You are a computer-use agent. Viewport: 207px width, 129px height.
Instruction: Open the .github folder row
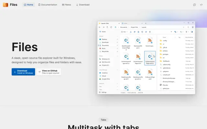(x=176, y=47)
